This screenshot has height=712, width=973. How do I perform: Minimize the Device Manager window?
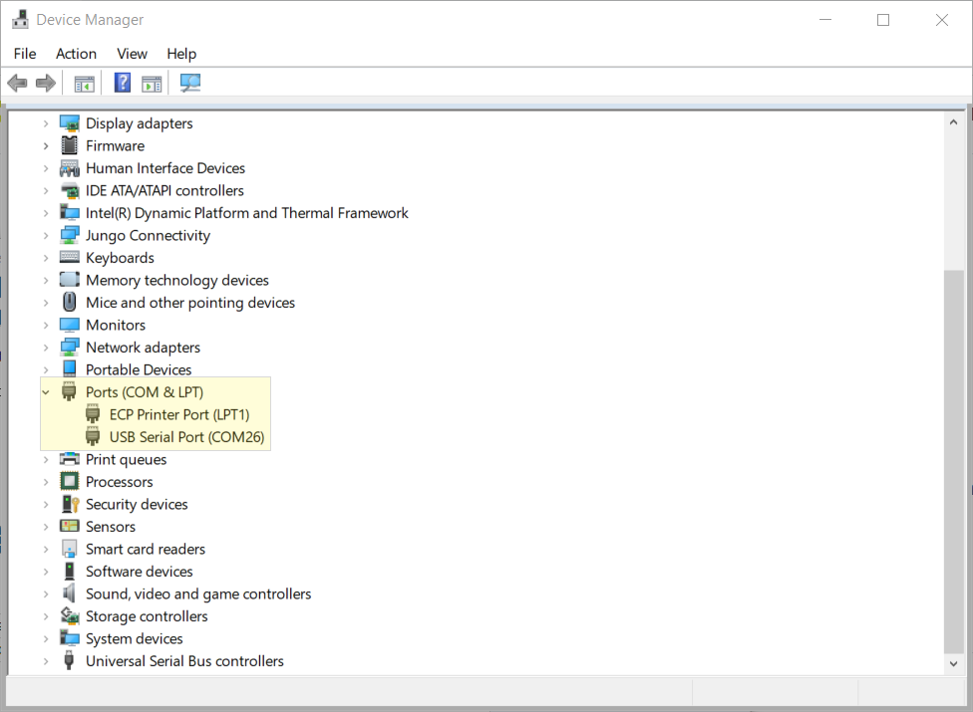tap(825, 20)
